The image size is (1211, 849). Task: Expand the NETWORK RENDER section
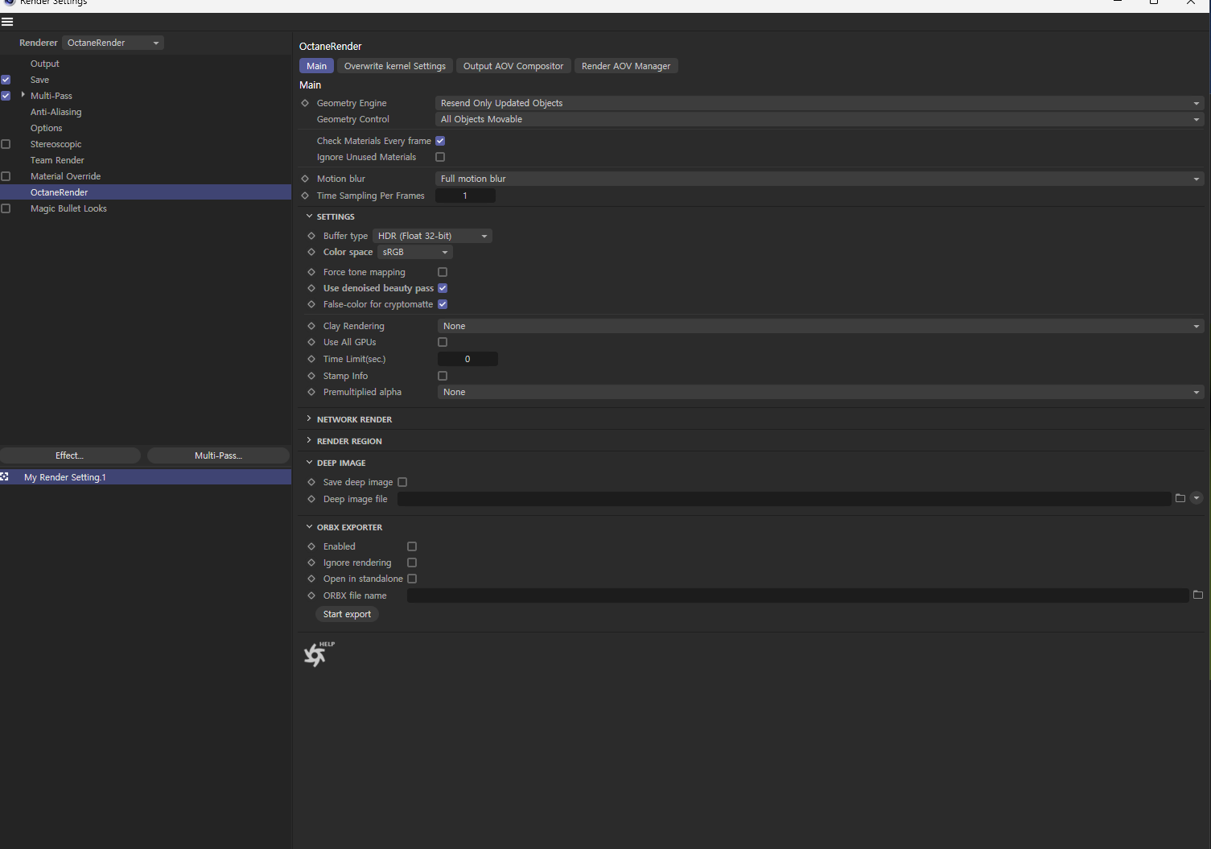point(309,419)
